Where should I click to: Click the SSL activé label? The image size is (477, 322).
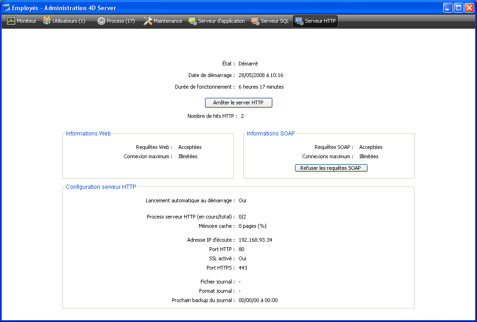[222, 258]
